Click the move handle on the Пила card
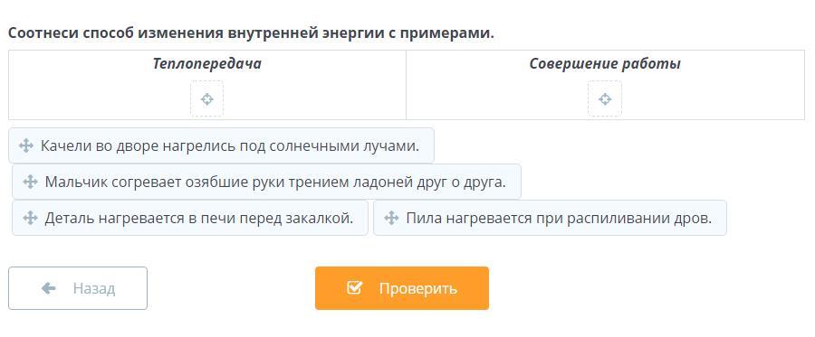 (x=391, y=218)
